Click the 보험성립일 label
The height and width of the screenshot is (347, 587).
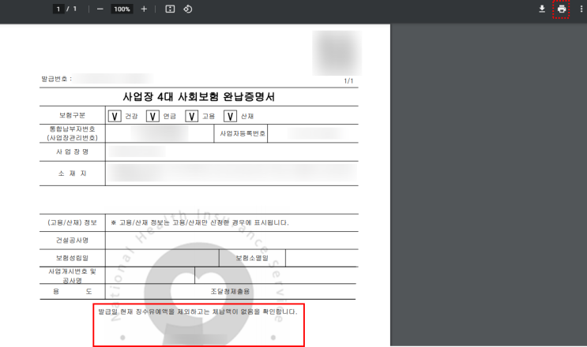point(72,258)
